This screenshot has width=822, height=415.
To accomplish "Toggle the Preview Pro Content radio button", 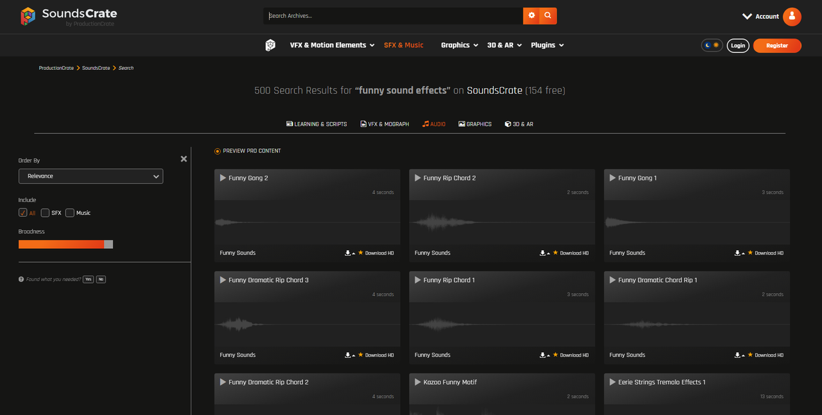I will [217, 151].
